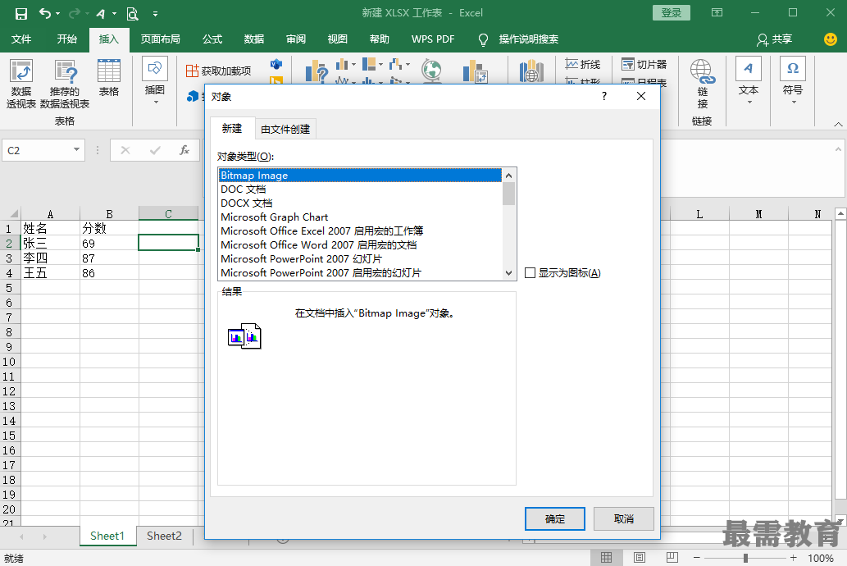This screenshot has height=566, width=847.
Task: Switch to Page Break Preview in status bar
Action: point(672,557)
